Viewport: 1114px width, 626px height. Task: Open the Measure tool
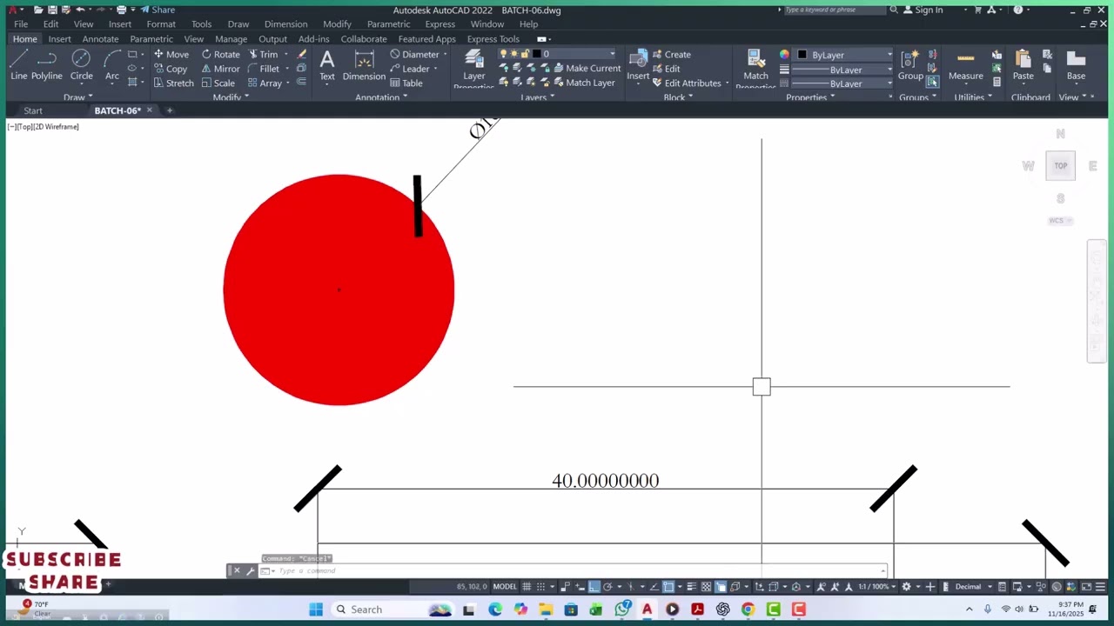965,65
